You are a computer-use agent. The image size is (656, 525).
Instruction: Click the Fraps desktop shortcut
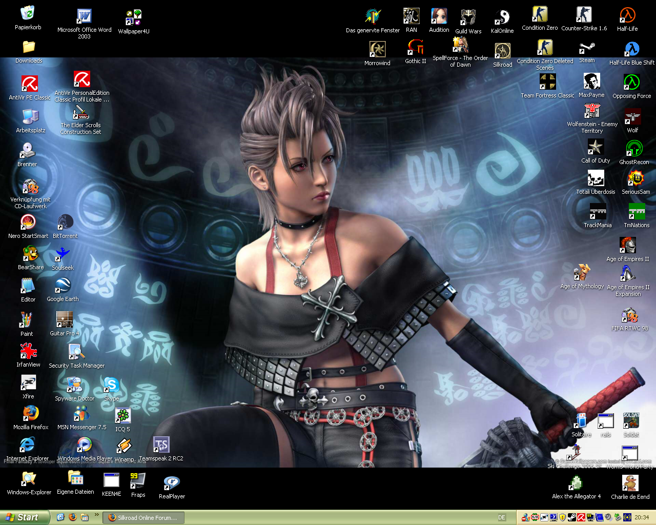pos(138,481)
